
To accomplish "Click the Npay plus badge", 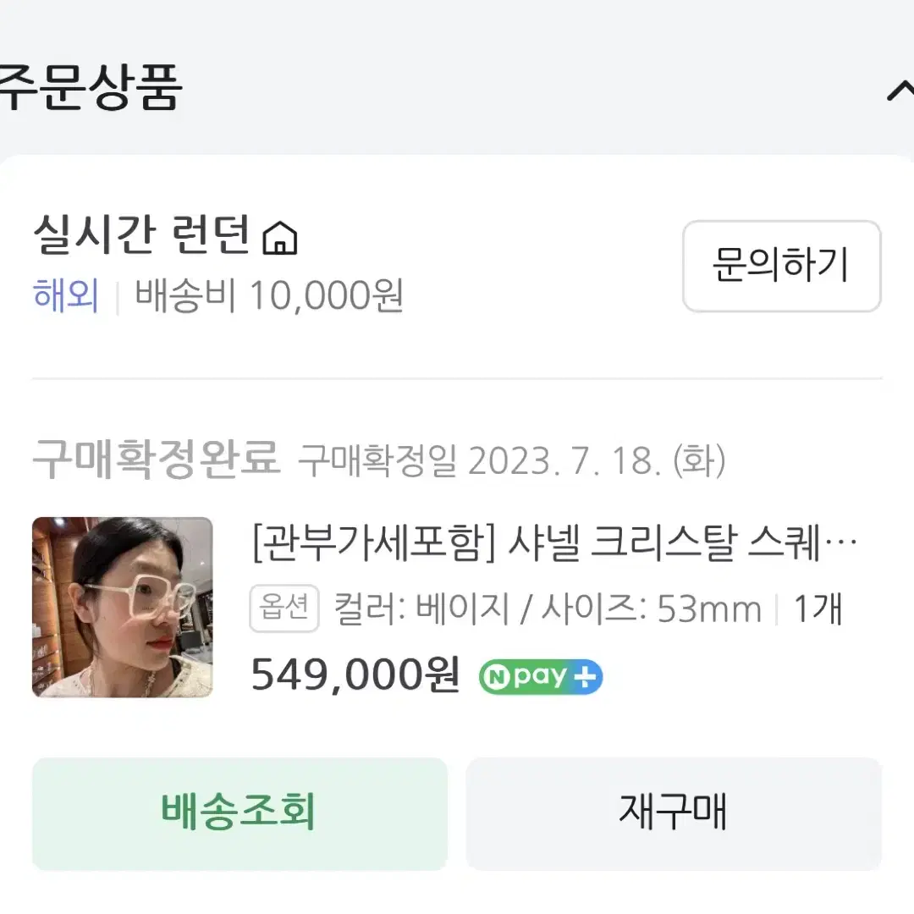I will (x=540, y=677).
